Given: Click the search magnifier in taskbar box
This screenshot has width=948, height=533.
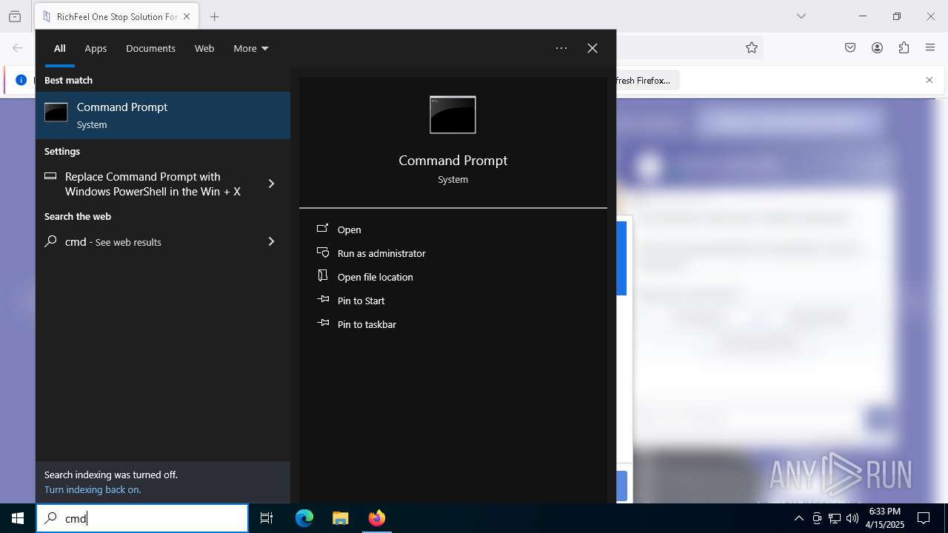Looking at the screenshot, I should coord(50,518).
